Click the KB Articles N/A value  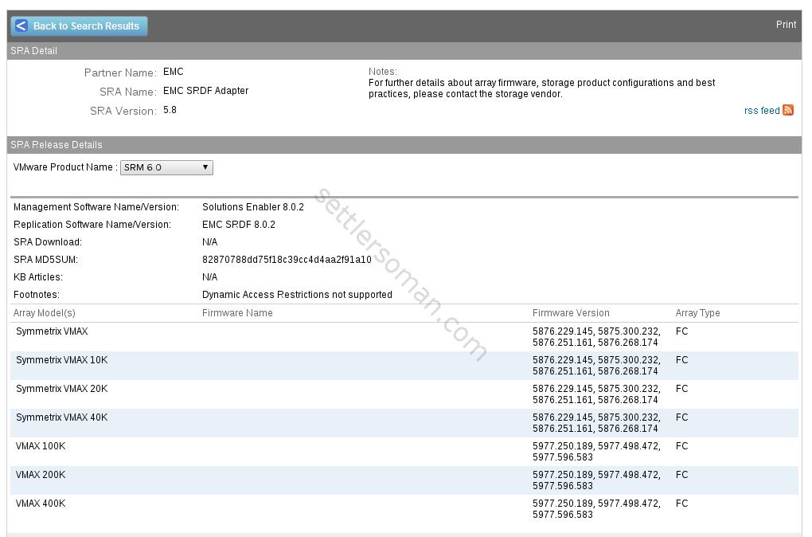click(x=209, y=277)
